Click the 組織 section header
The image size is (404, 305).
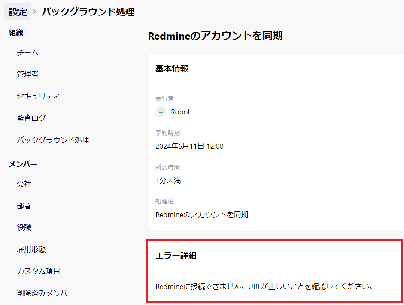click(16, 33)
